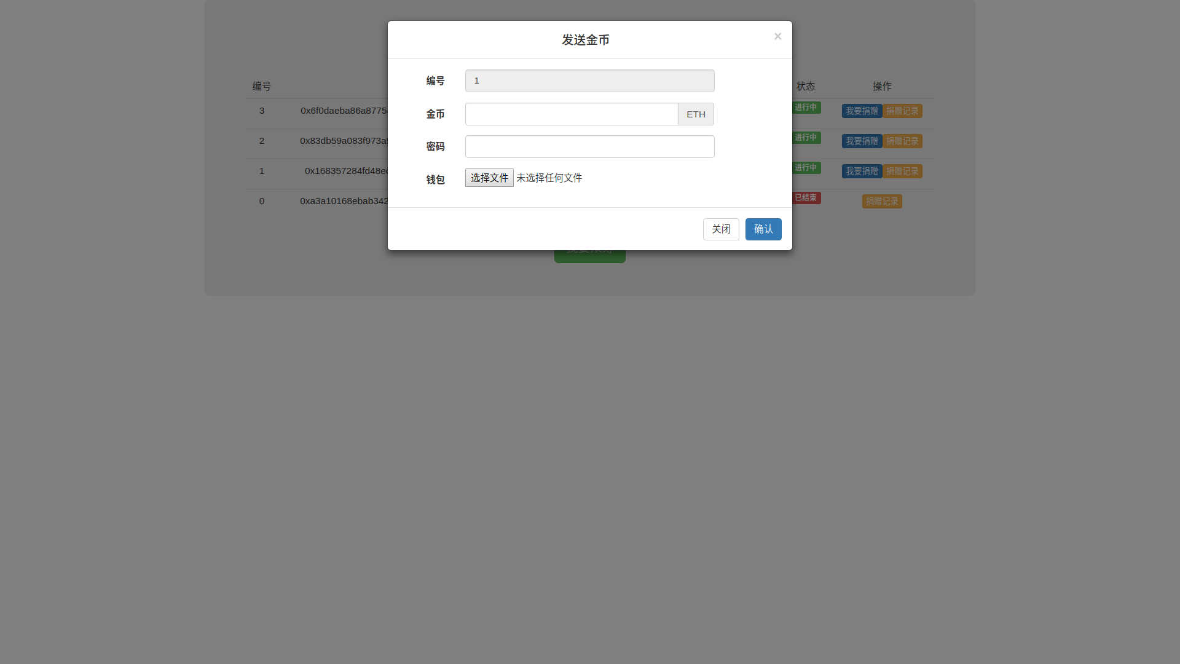Screen dimensions: 1180x664
Task: Click address starting with 0xa3a10168ebab
Action: coord(344,201)
